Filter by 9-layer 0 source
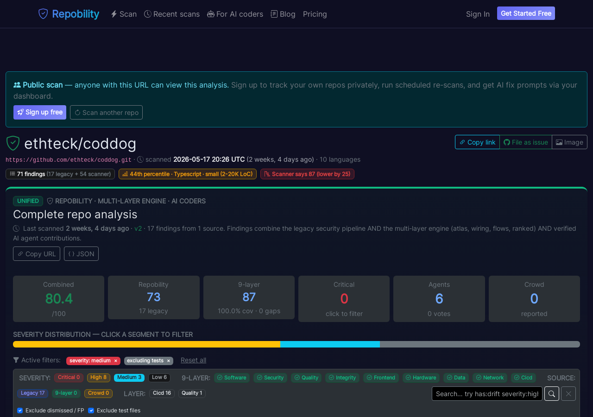 click(66, 393)
